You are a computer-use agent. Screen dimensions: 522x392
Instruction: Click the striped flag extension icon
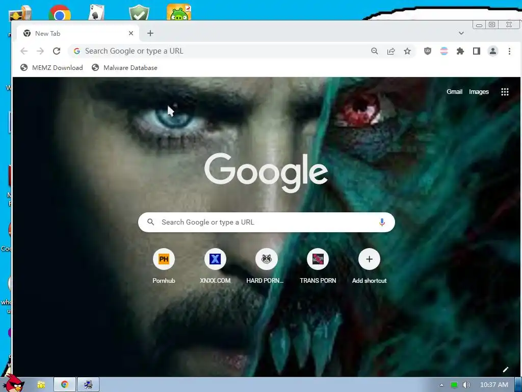pyautogui.click(x=444, y=51)
